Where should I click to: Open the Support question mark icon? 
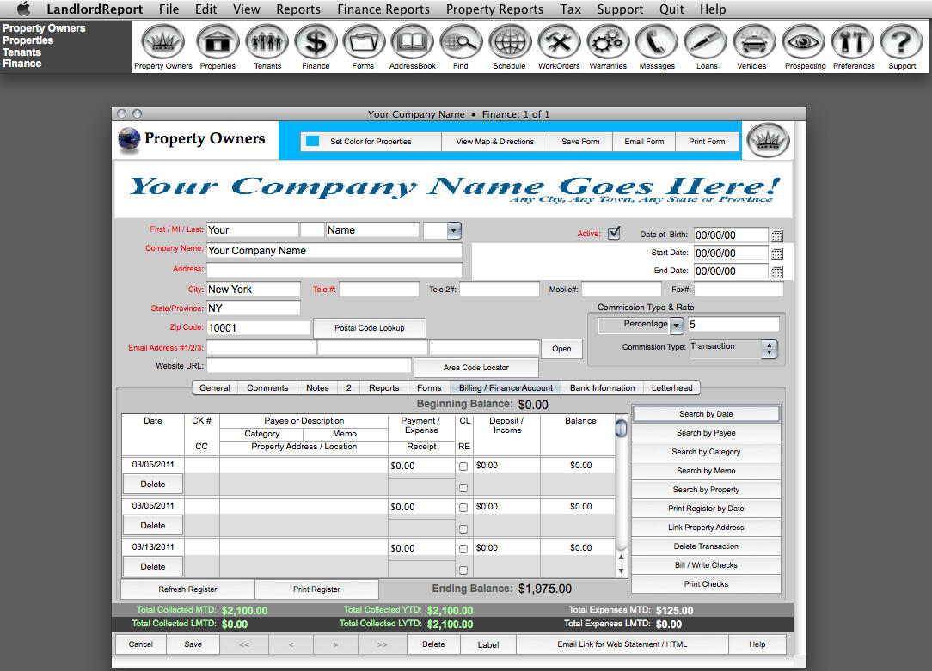click(x=901, y=42)
